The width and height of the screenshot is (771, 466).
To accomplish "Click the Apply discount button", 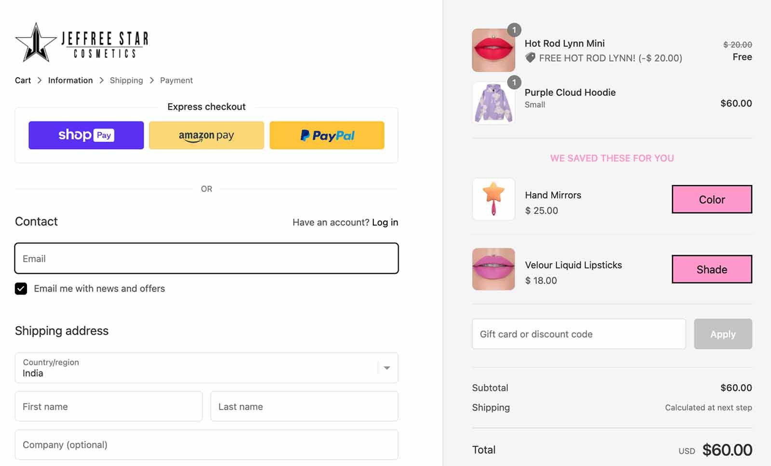I will pyautogui.click(x=723, y=334).
